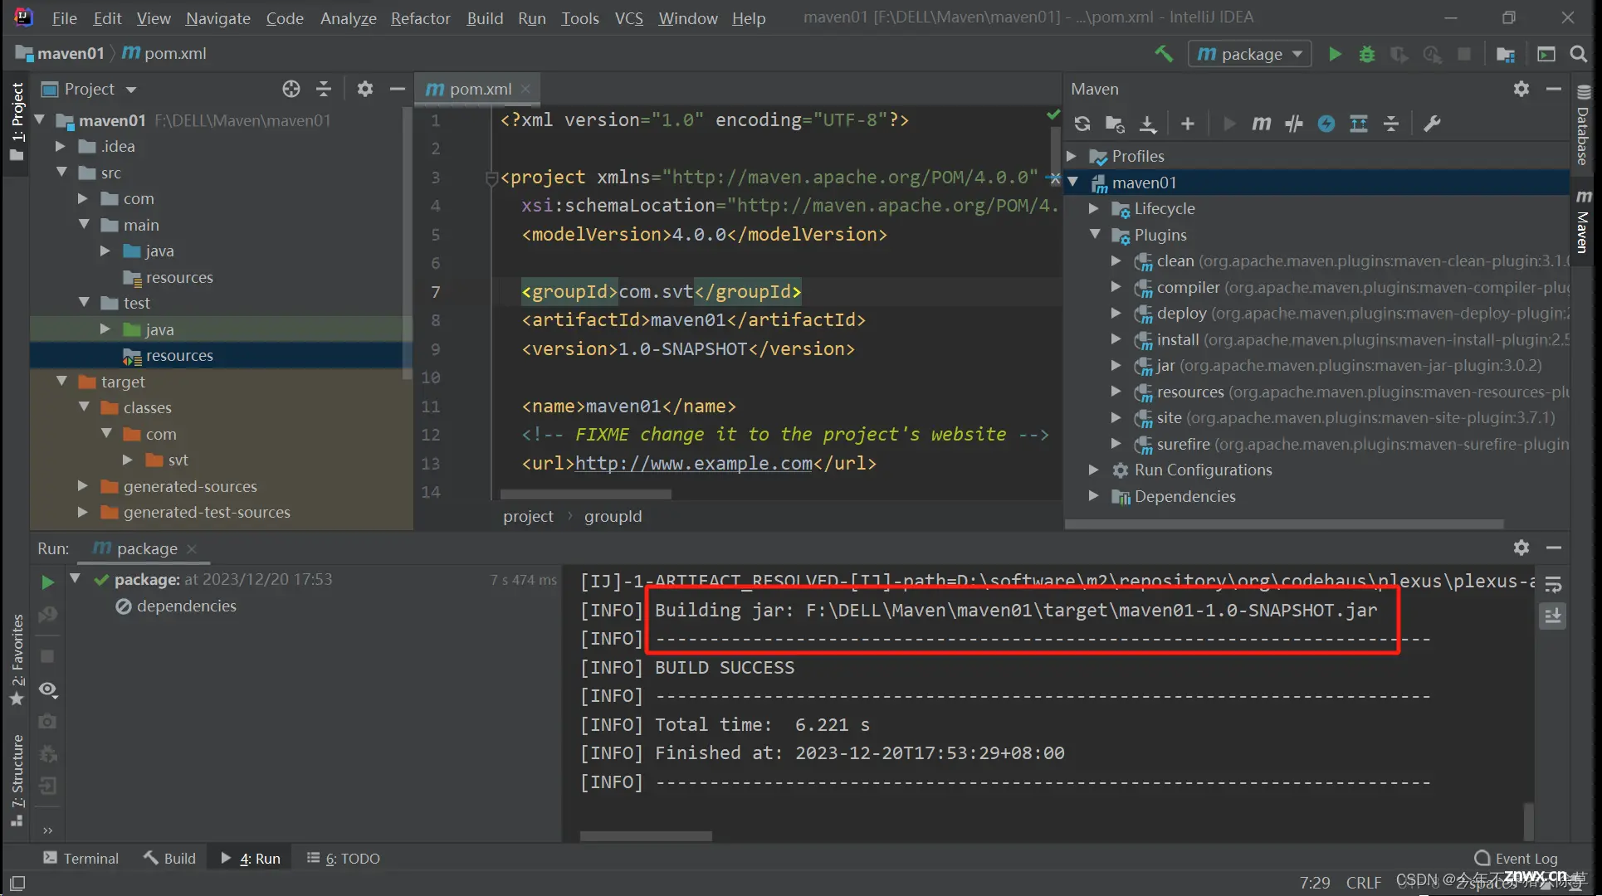
Task: Start debugging with the green bug icon
Action: (x=1367, y=54)
